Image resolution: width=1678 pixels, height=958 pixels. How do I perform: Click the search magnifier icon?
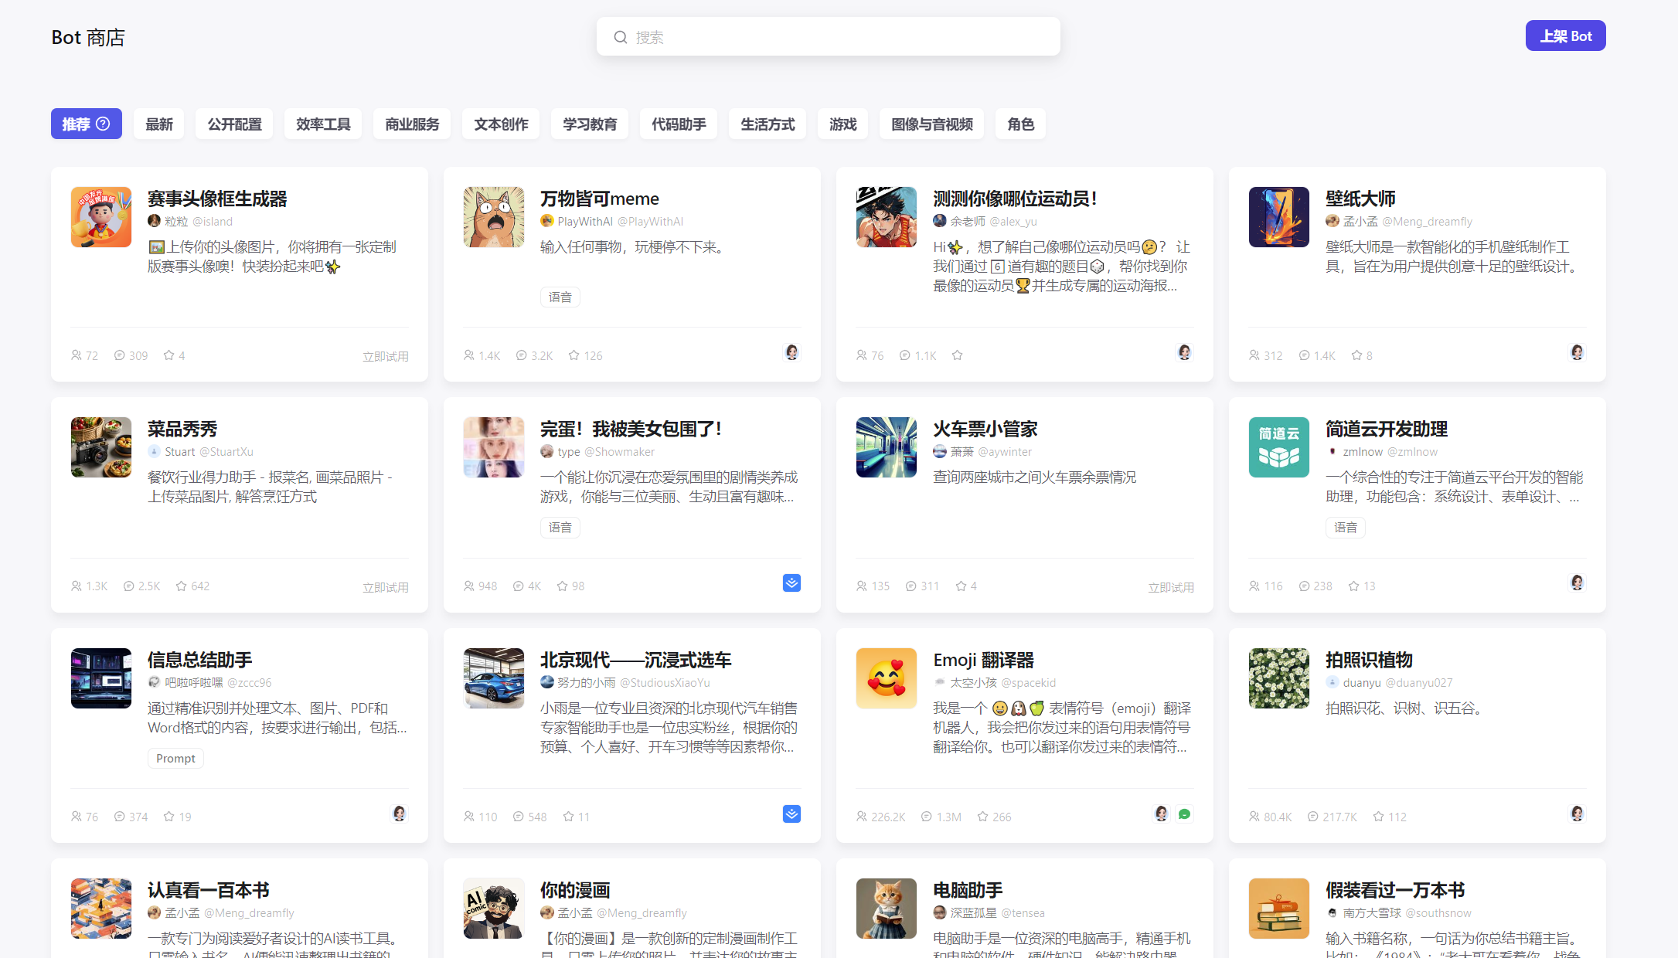point(621,36)
